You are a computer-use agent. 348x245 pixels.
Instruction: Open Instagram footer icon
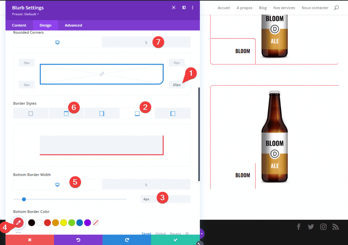pos(323,227)
